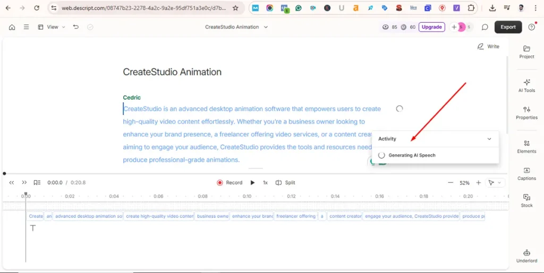Zoom in the timeline with plus
This screenshot has height=273, width=544.
479,183
